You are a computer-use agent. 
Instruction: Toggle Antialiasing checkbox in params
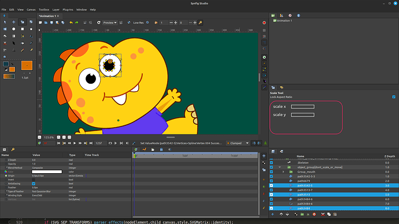click(34, 184)
